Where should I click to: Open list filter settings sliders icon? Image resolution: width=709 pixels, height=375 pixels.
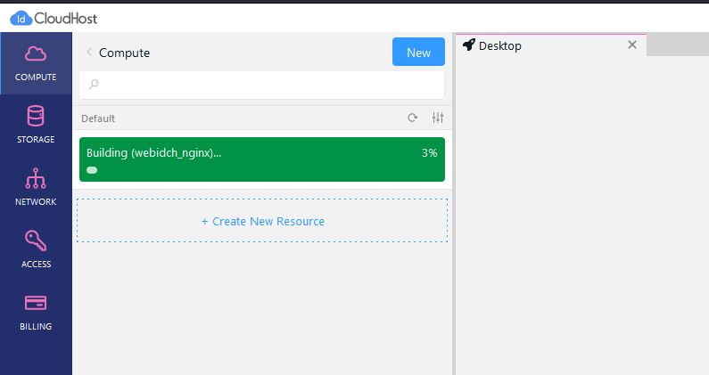coord(438,118)
